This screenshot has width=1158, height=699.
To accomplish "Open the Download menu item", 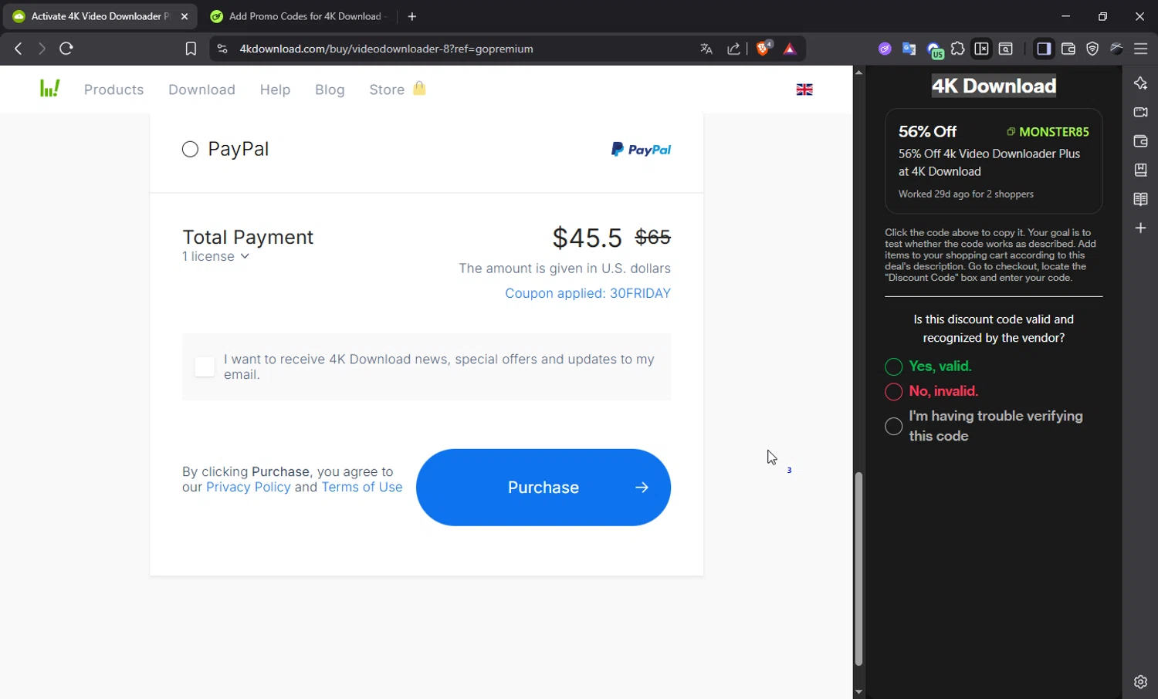I will click(x=201, y=89).
